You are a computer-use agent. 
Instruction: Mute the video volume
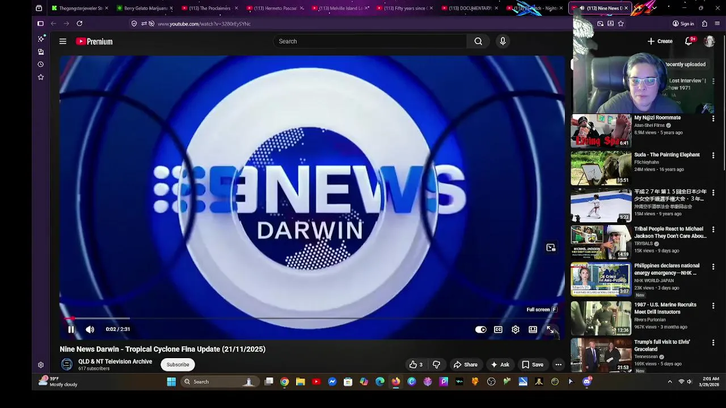click(90, 329)
